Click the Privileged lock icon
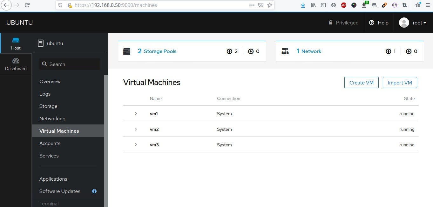Image resolution: width=433 pixels, height=207 pixels. (330, 23)
